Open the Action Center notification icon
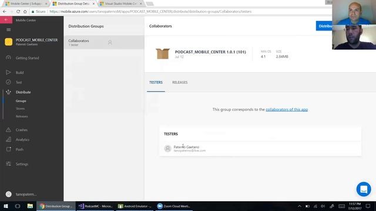This screenshot has height=211, width=376. pos(368,206)
